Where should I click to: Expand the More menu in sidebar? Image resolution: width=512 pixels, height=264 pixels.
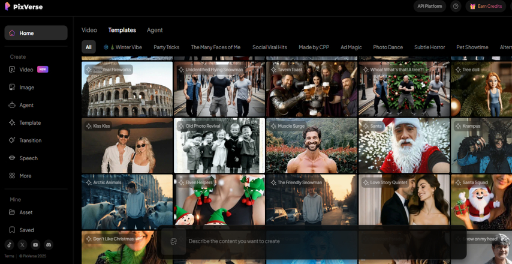tap(25, 176)
